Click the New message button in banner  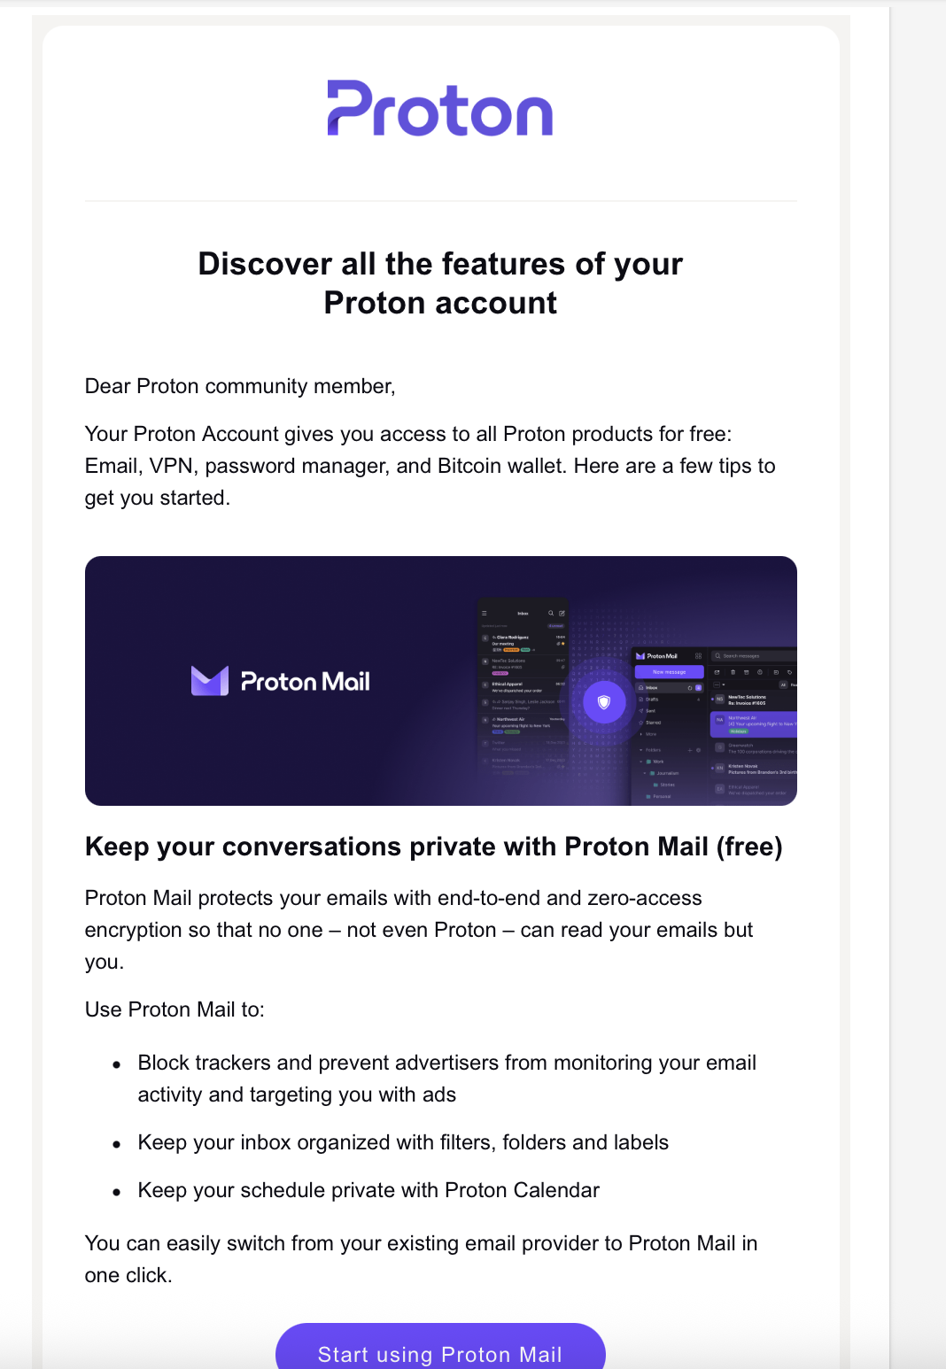pyautogui.click(x=670, y=672)
